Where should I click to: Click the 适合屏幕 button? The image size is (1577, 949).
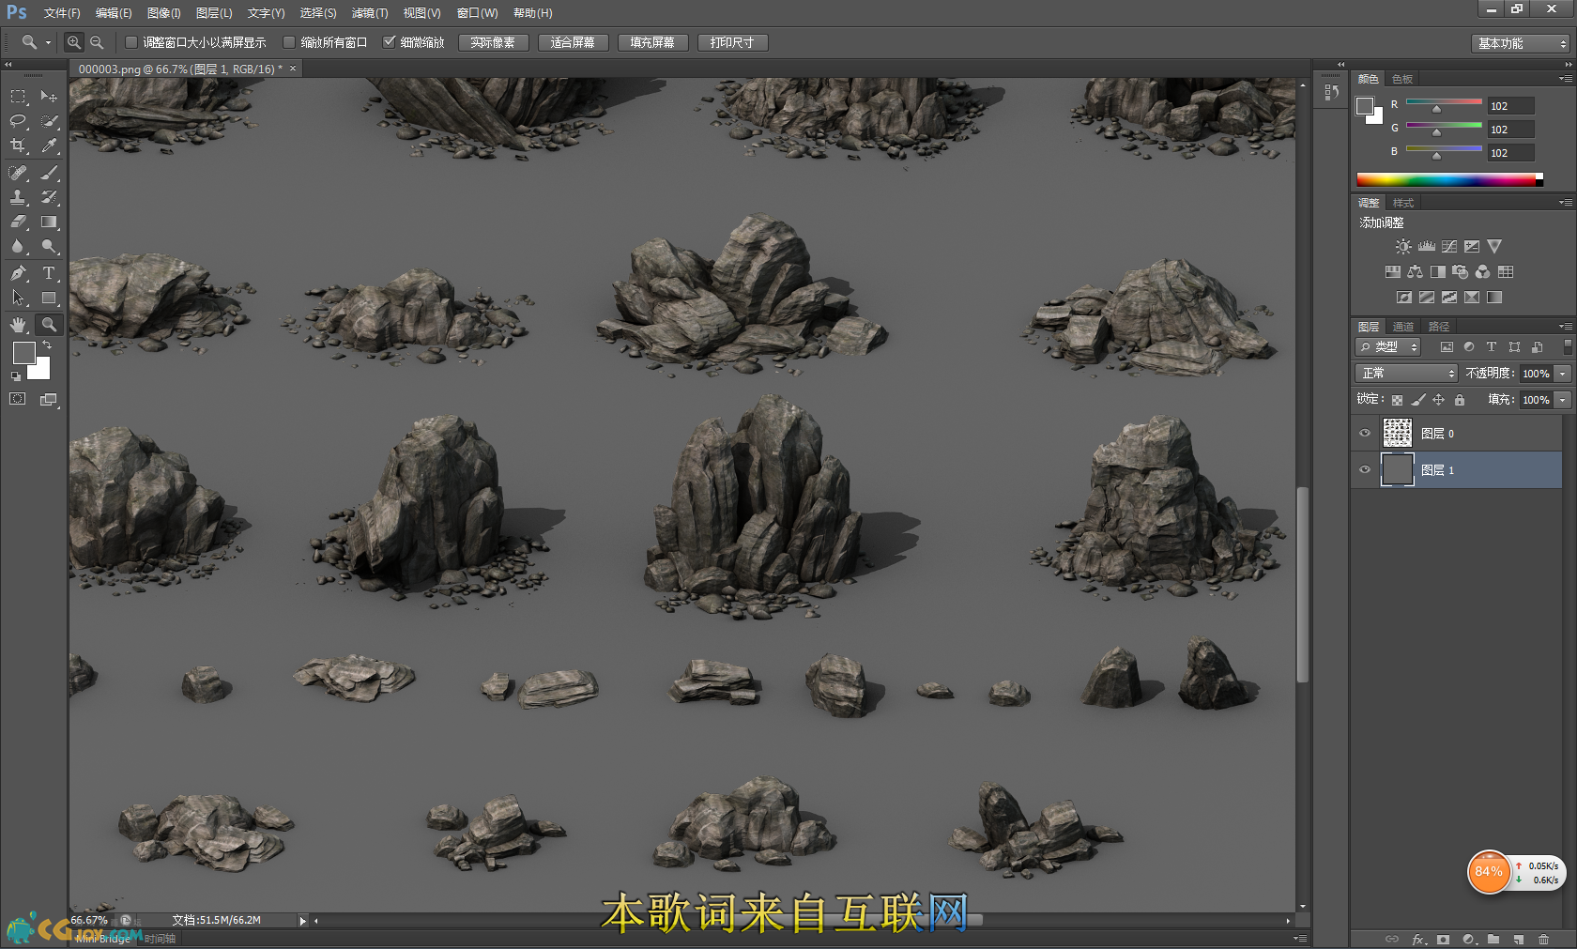(x=573, y=42)
